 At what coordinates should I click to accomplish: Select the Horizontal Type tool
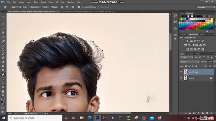coord(3,79)
